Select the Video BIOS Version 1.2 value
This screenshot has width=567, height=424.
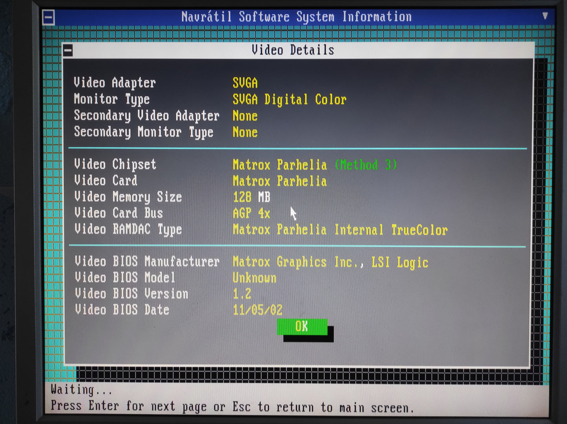[x=242, y=294]
